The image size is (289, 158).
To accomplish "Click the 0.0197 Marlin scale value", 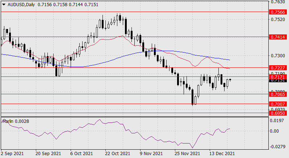I will [x=277, y=121].
